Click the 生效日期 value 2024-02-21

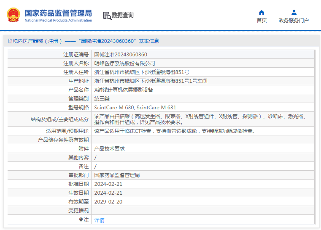pyautogui.click(x=108, y=193)
